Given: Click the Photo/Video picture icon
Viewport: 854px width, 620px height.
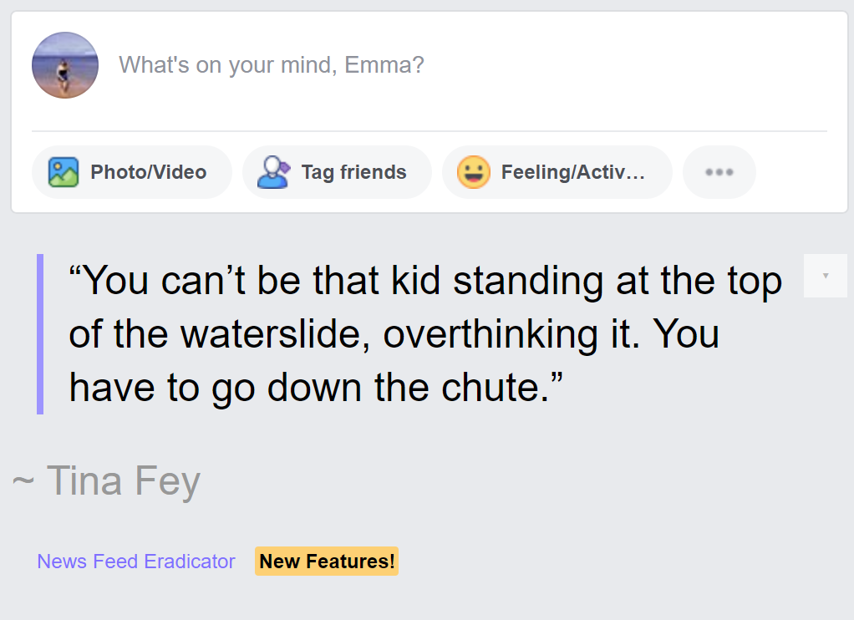Looking at the screenshot, I should [x=64, y=172].
